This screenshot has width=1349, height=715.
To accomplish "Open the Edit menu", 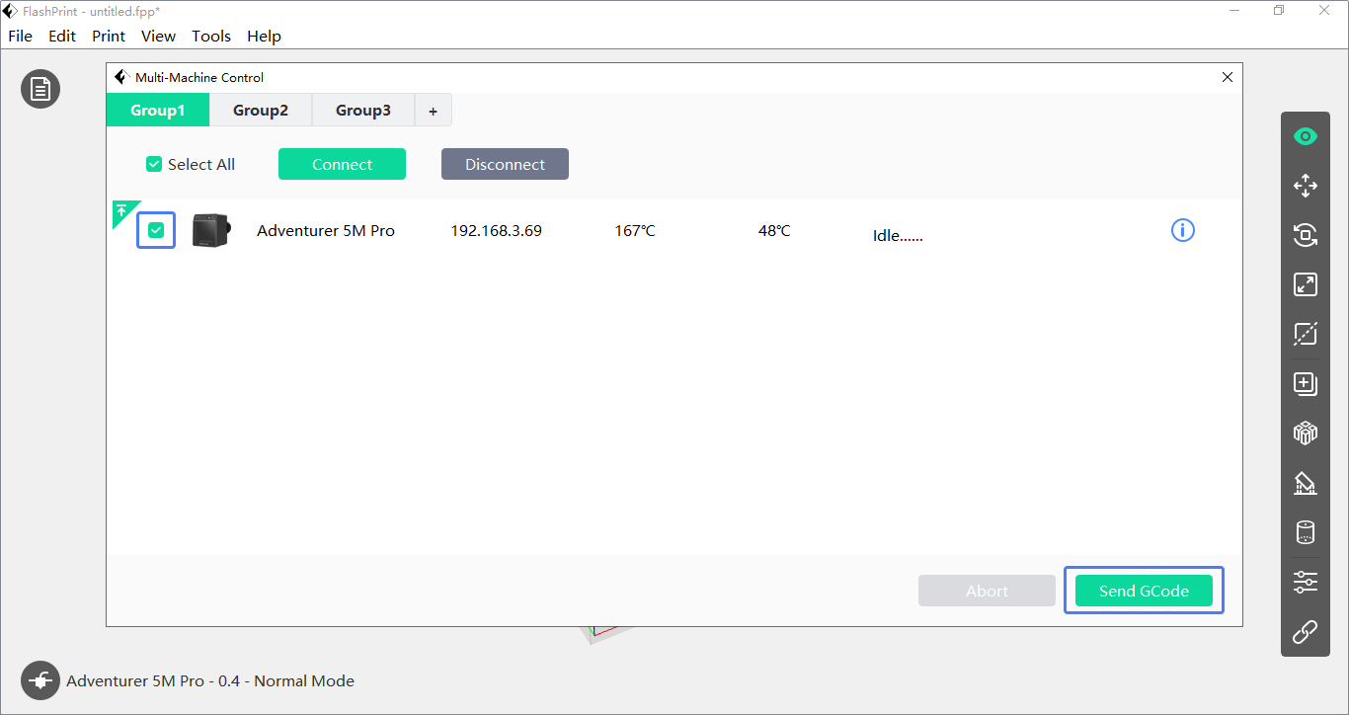I will click(x=62, y=36).
